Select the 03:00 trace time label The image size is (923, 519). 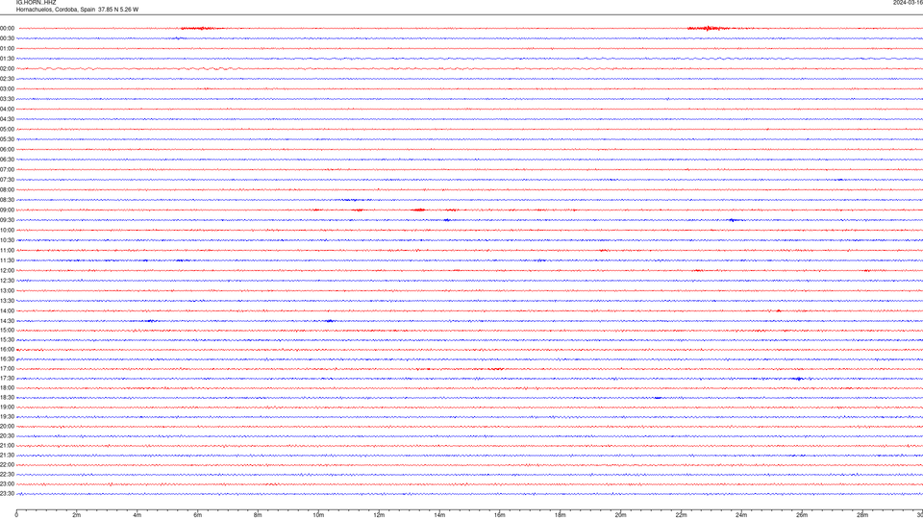click(7, 88)
